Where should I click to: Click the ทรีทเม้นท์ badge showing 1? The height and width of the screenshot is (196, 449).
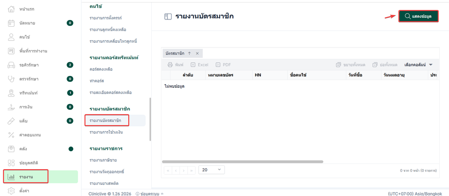[x=70, y=93]
